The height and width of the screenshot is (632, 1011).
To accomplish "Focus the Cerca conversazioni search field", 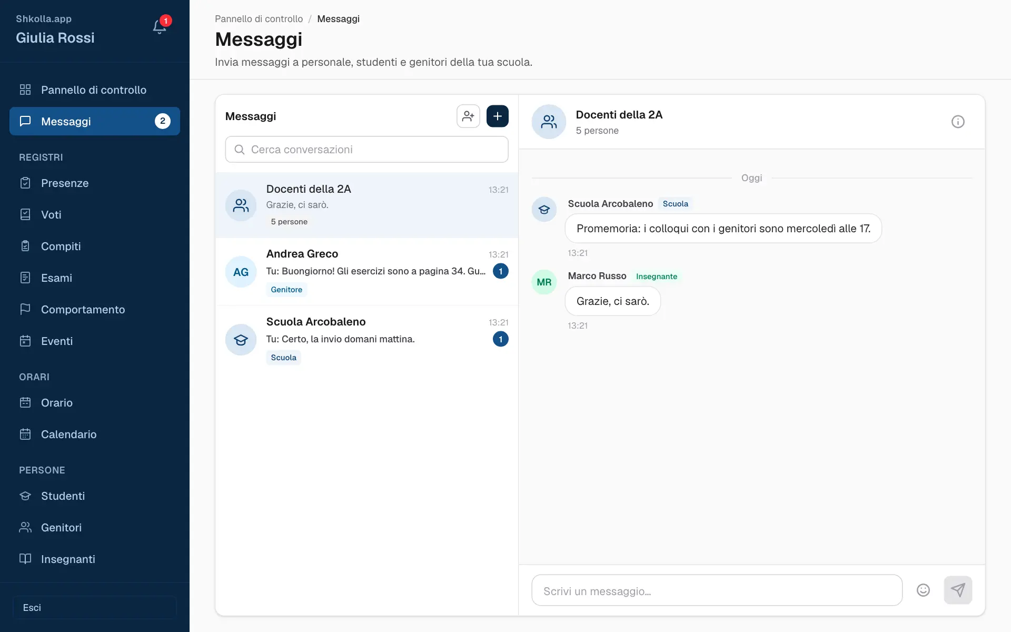I will click(x=367, y=150).
